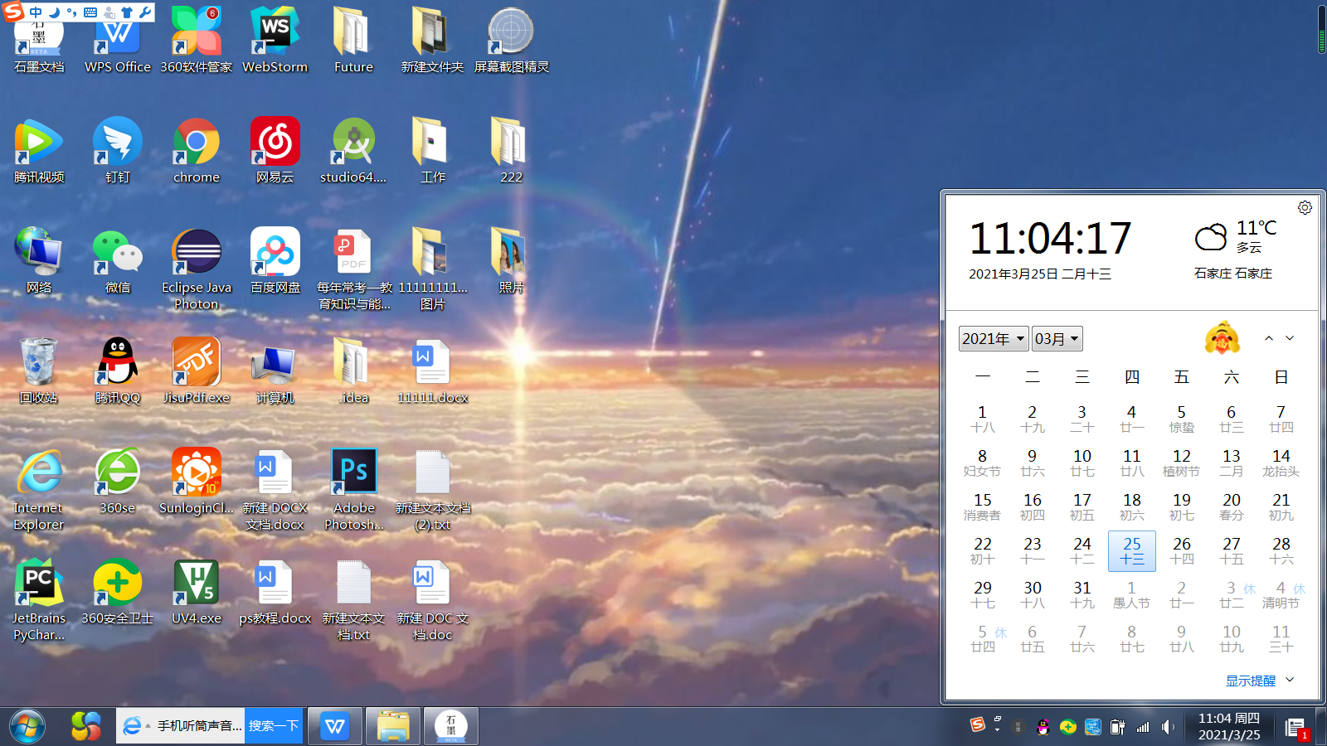Click the 搜索一下 search button
Image resolution: width=1327 pixels, height=746 pixels.
(274, 726)
